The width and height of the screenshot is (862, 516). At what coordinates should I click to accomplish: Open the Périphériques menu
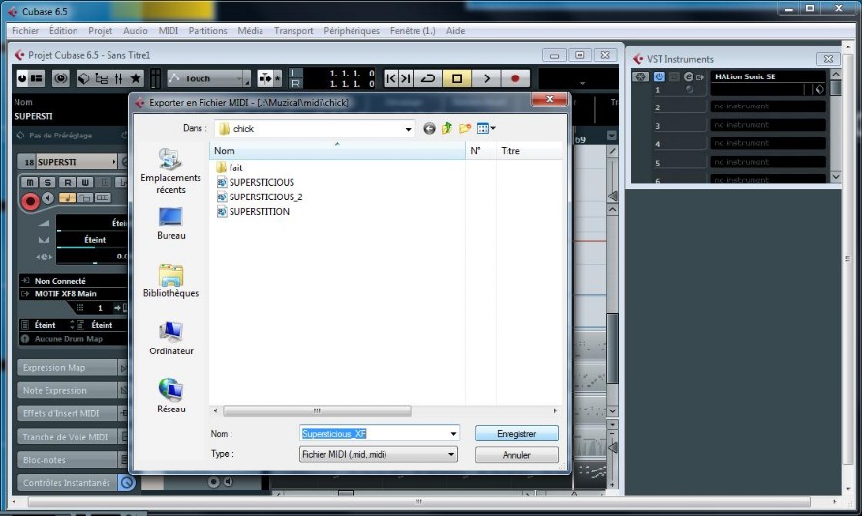[352, 31]
